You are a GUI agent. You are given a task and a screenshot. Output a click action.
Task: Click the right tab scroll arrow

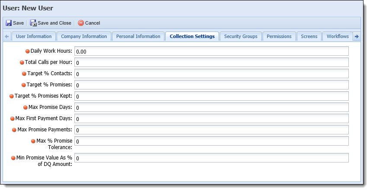(357, 36)
